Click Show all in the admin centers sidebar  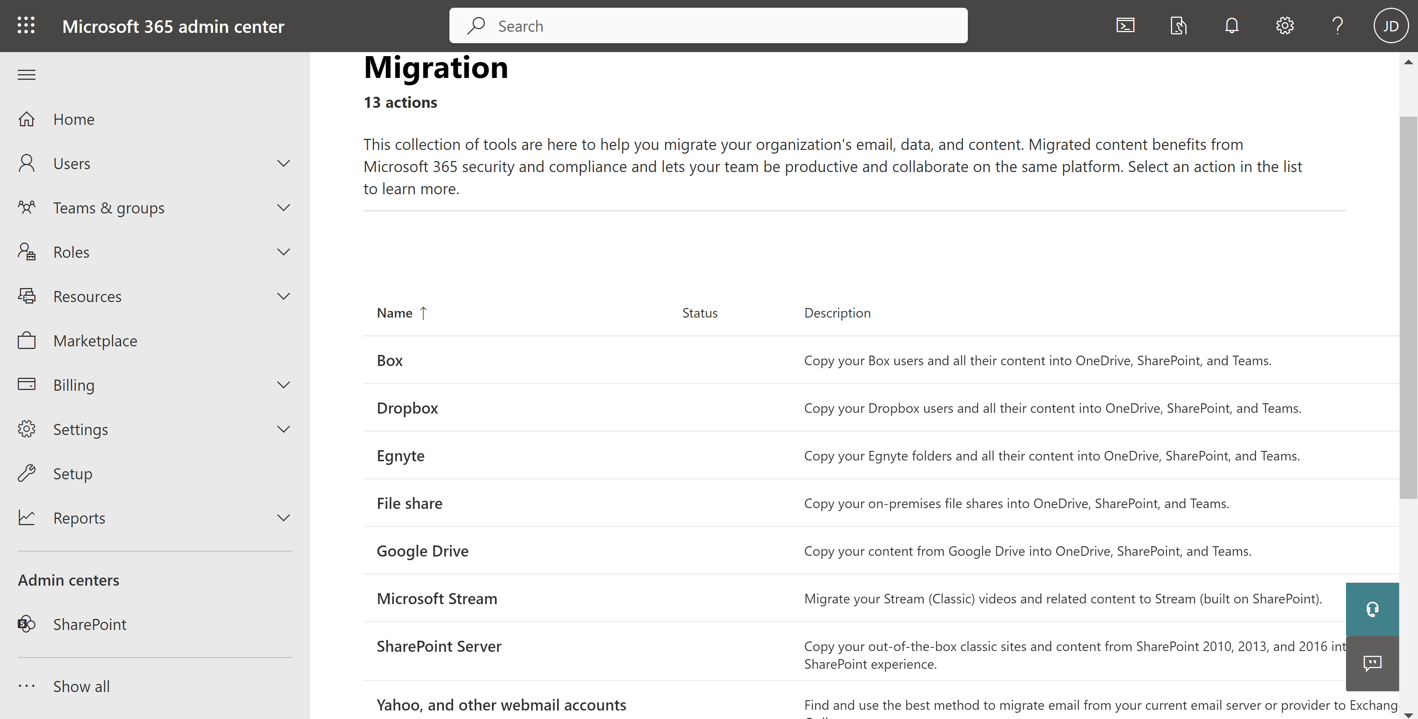point(81,685)
